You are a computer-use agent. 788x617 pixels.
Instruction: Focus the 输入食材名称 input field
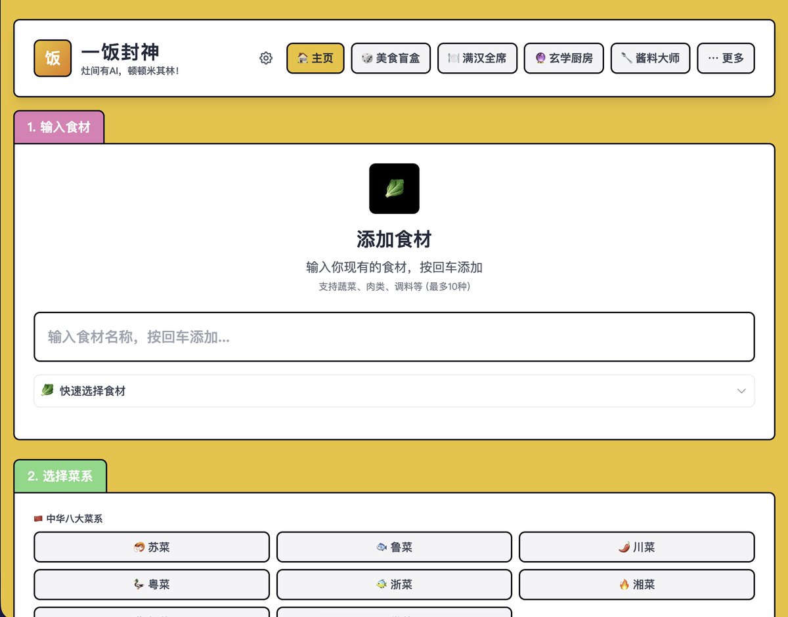point(394,337)
